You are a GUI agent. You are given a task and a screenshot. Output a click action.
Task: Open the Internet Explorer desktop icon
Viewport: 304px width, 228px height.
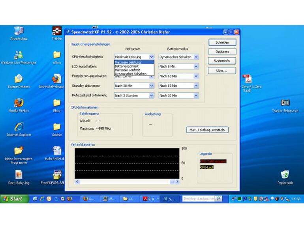(19, 127)
